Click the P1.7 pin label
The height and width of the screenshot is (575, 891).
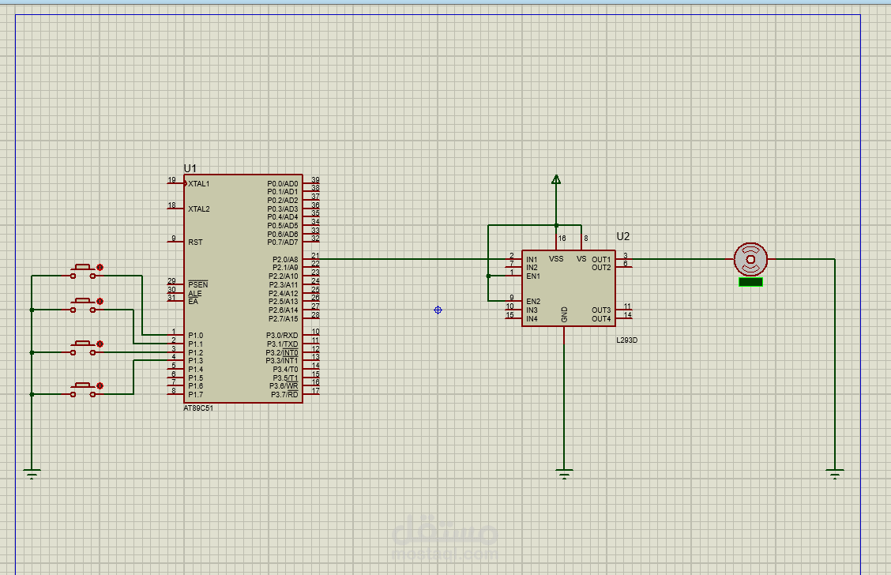[195, 395]
